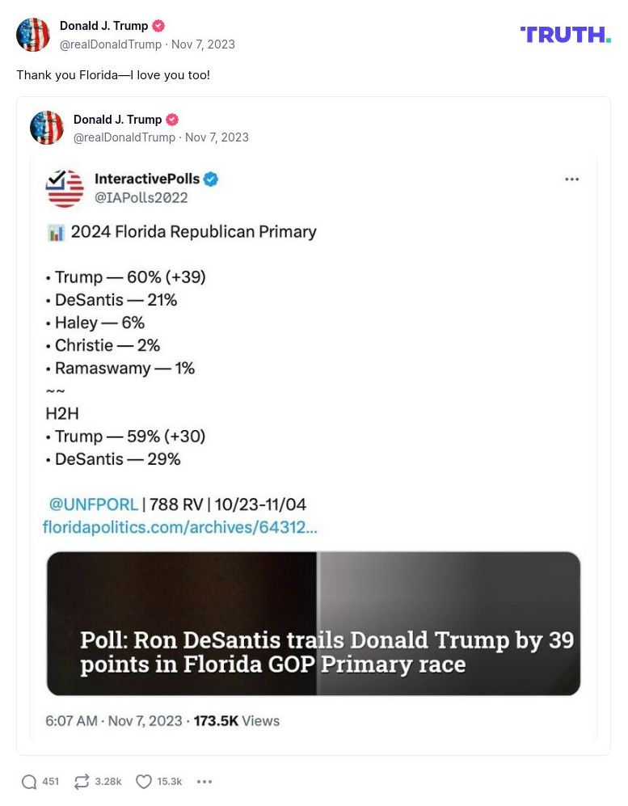Open the TRUTH logo in the header
Image resolution: width=628 pixels, height=806 pixels.
[565, 35]
